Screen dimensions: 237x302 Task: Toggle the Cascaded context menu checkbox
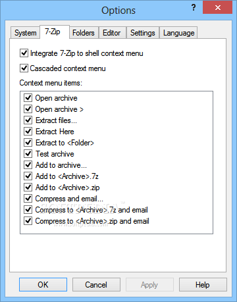[x=24, y=68]
